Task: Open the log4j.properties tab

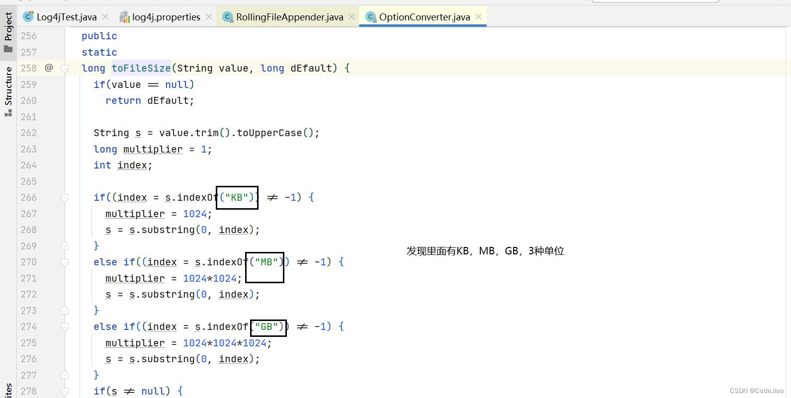Action: (x=166, y=17)
